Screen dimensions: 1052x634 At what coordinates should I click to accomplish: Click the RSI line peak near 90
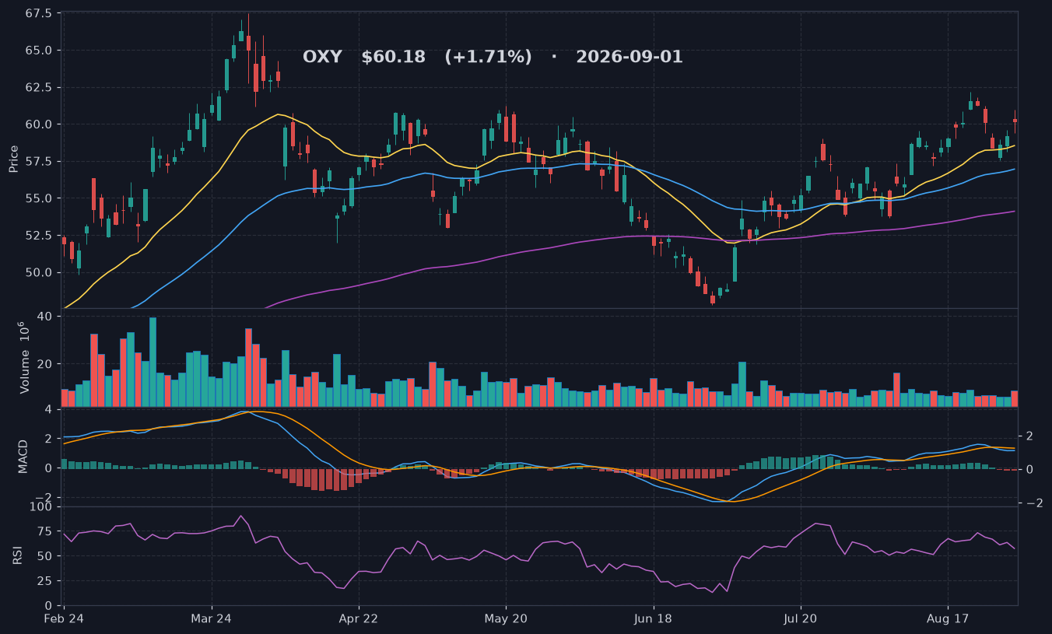pos(241,516)
